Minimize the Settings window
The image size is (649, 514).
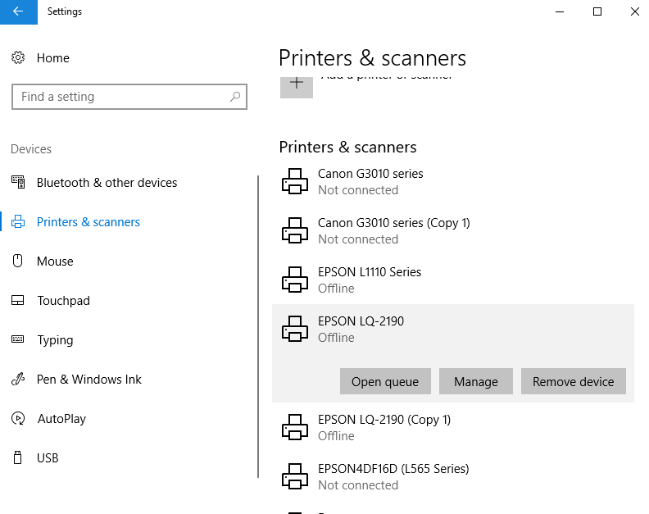(x=560, y=11)
